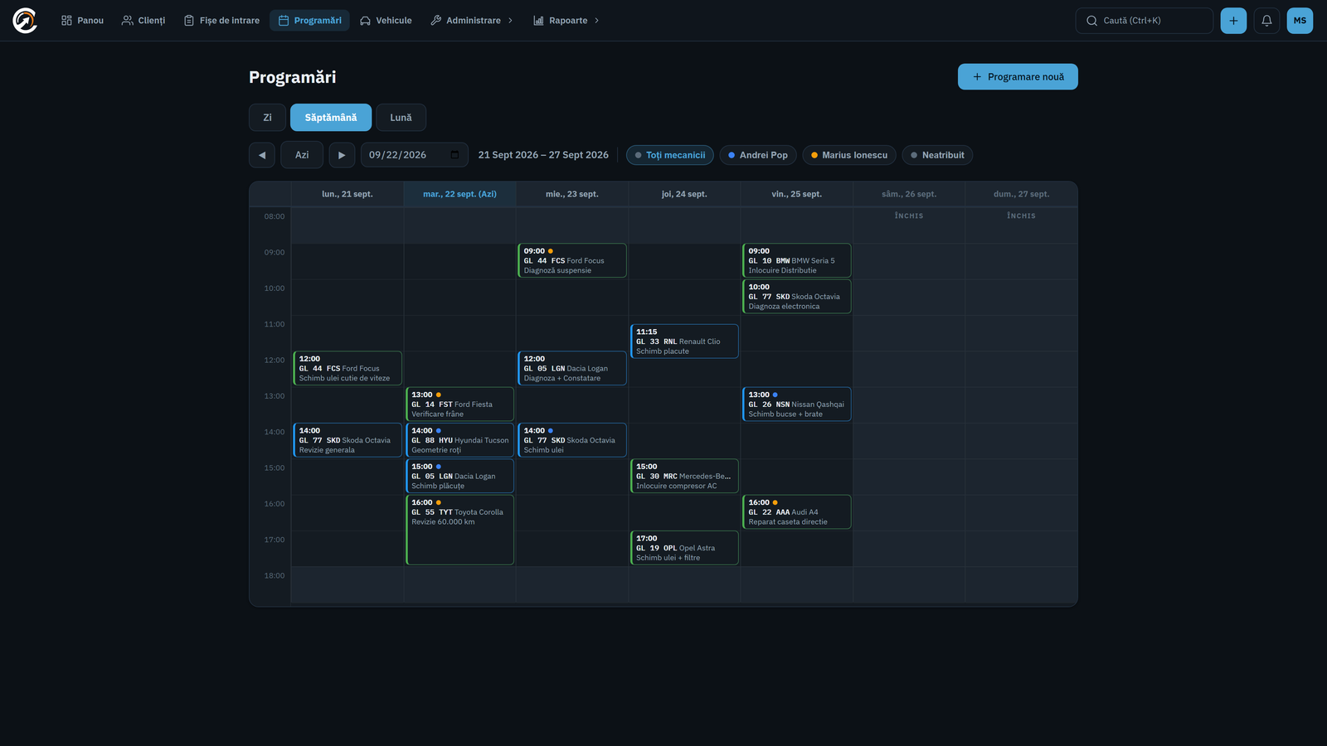
Task: Go to next week arrow
Action: (x=342, y=155)
